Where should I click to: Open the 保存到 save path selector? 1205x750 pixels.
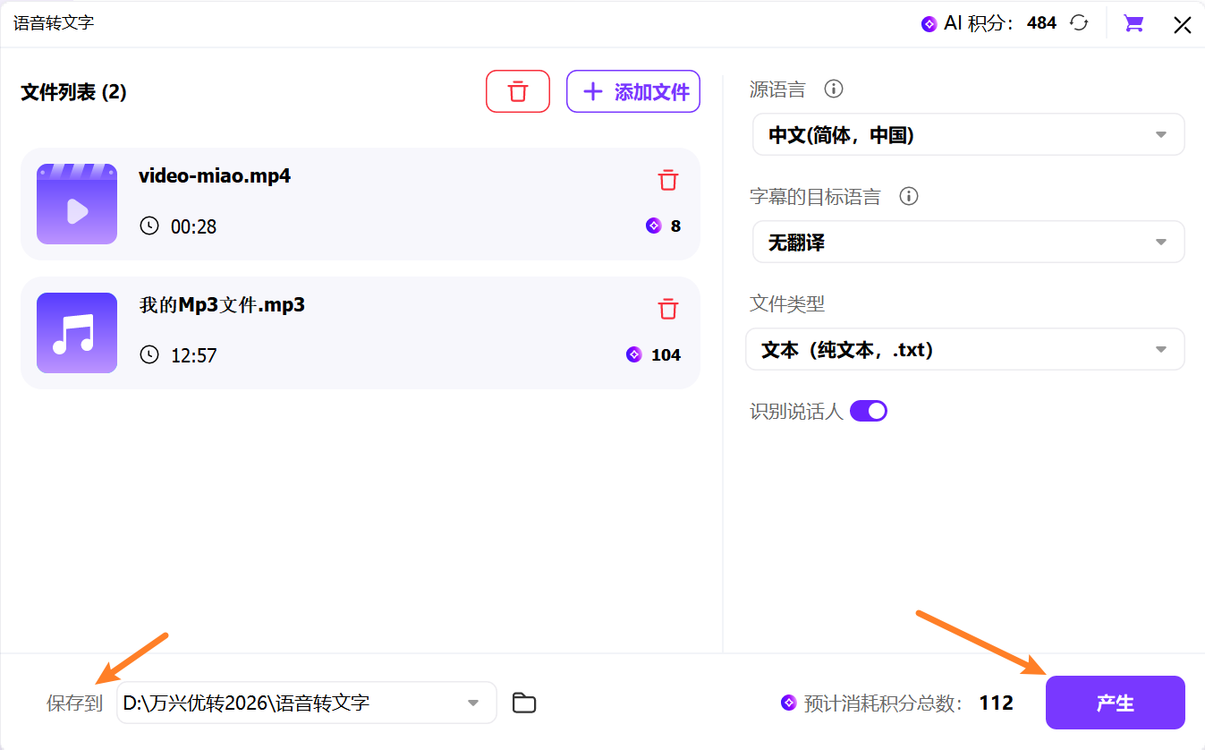[x=306, y=703]
